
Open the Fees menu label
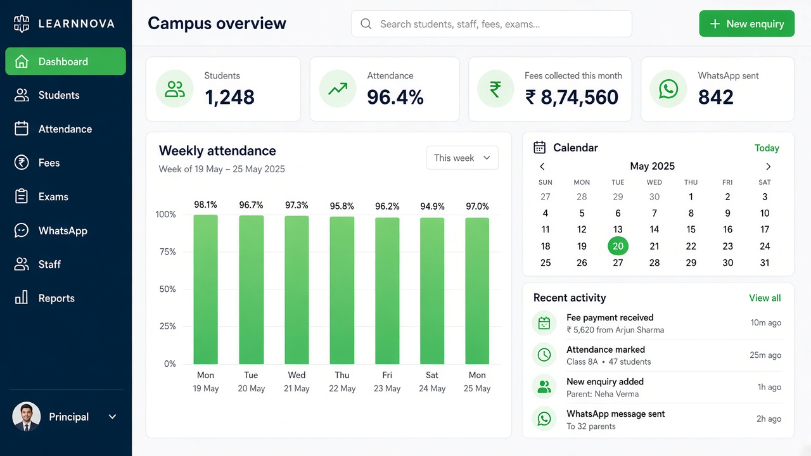(49, 163)
